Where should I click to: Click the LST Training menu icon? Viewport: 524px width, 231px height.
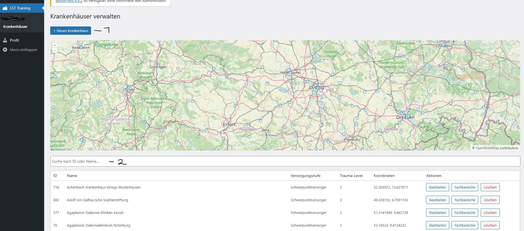(5, 8)
